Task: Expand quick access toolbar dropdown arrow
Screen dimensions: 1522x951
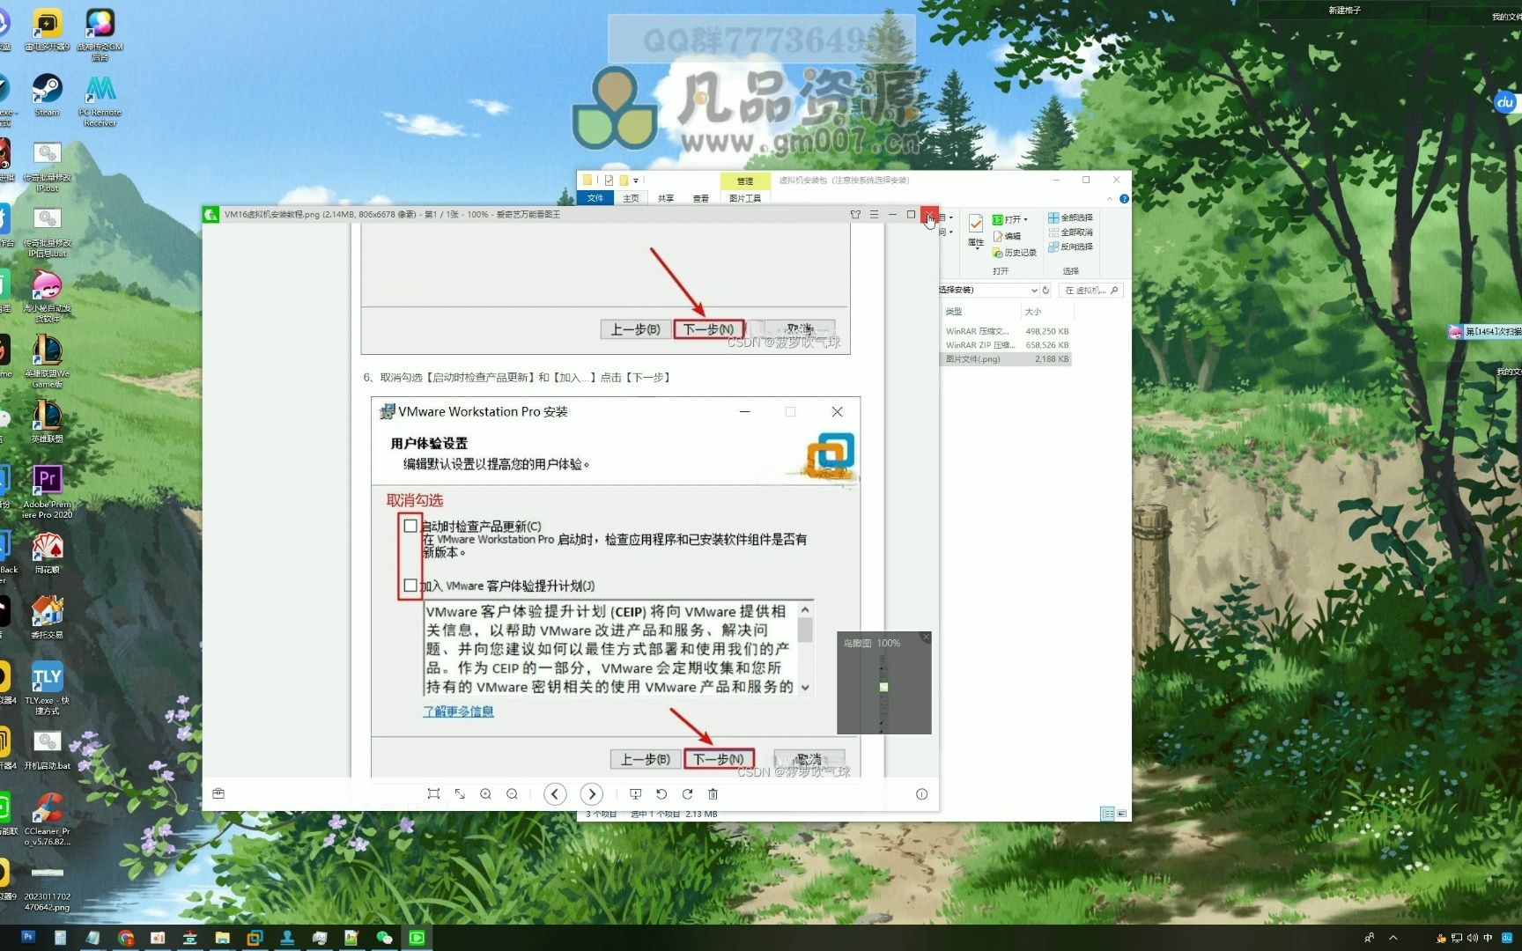Action: pos(636,181)
